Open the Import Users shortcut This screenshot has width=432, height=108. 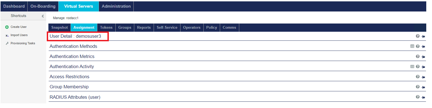coord(16,35)
